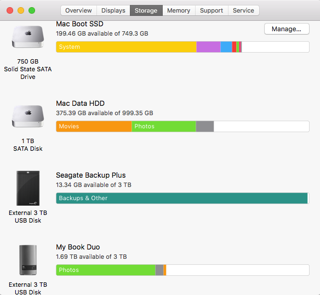Screen dimensions: 320x295
Task: Select the active Storage tab
Action: pos(146,10)
